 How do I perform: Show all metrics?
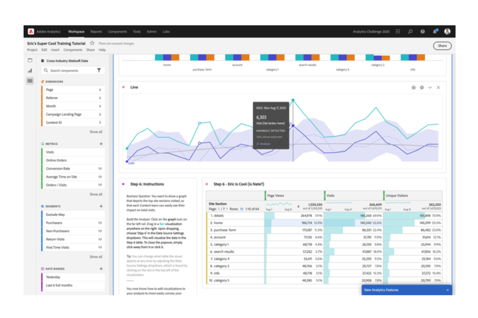click(96, 194)
